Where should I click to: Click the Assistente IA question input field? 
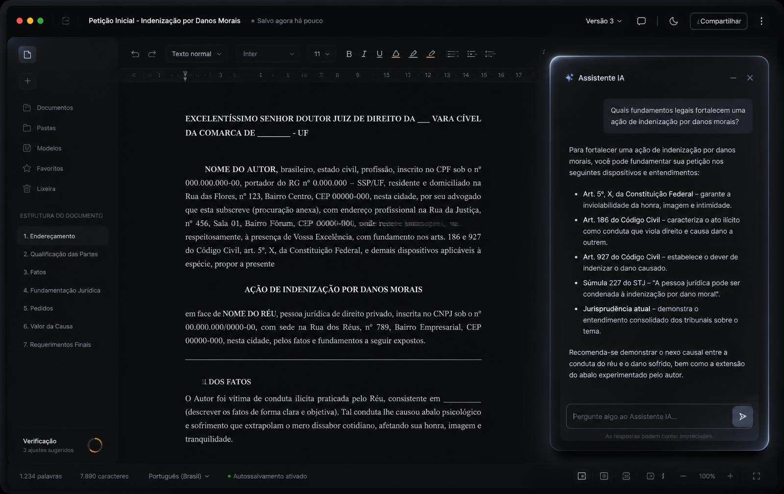pyautogui.click(x=649, y=417)
